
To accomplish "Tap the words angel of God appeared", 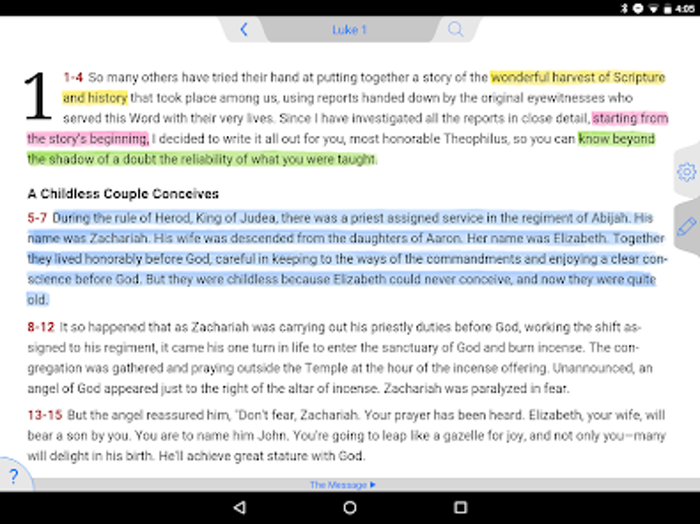I will (93, 388).
